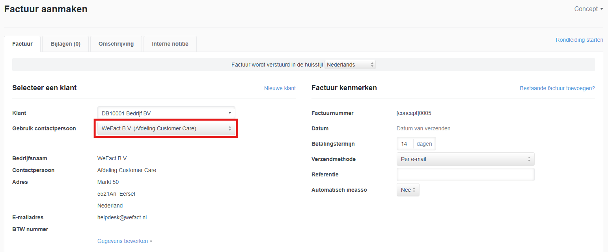The image size is (608, 252).
Task: Click into the Referentie text field
Action: click(x=465, y=174)
